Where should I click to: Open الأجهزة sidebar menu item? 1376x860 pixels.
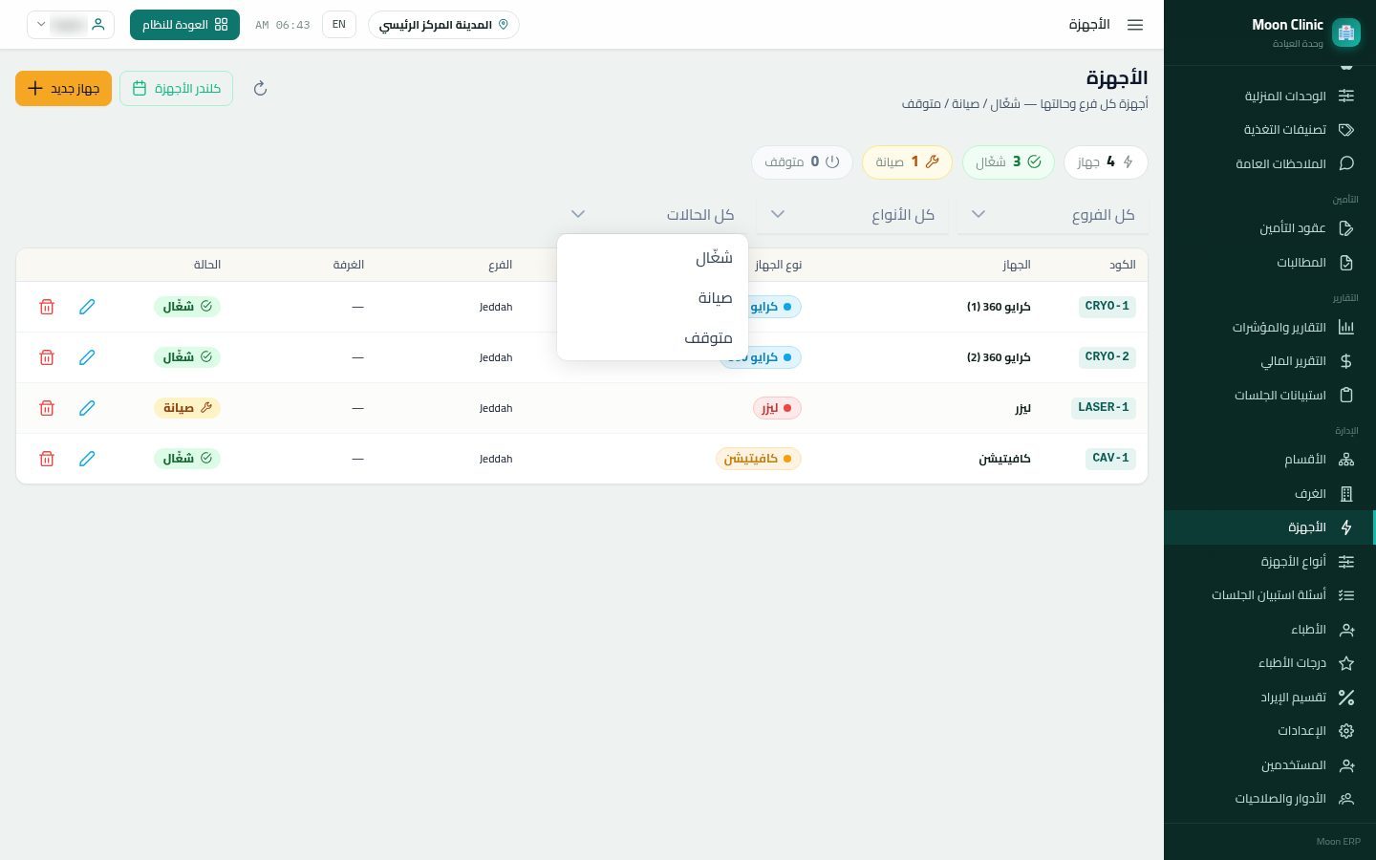pyautogui.click(x=1269, y=527)
